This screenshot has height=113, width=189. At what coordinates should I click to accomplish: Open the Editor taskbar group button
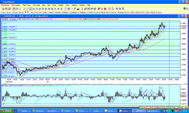coord(67,111)
